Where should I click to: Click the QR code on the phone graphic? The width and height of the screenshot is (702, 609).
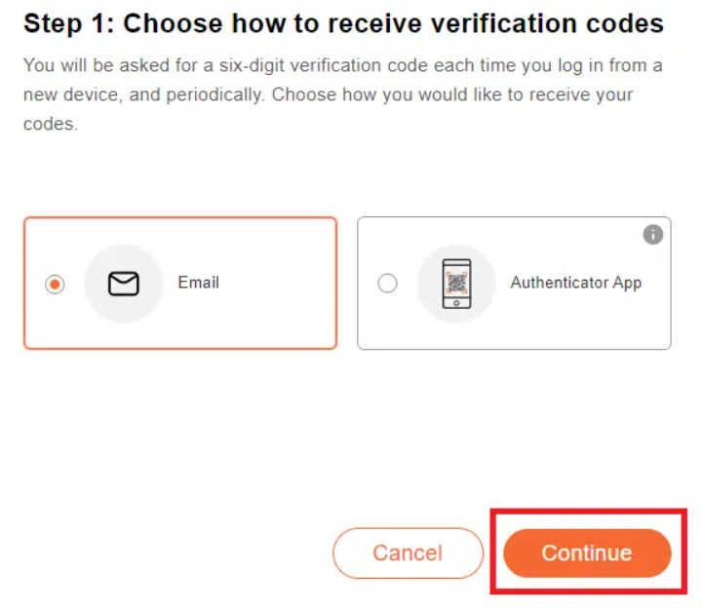(x=456, y=281)
